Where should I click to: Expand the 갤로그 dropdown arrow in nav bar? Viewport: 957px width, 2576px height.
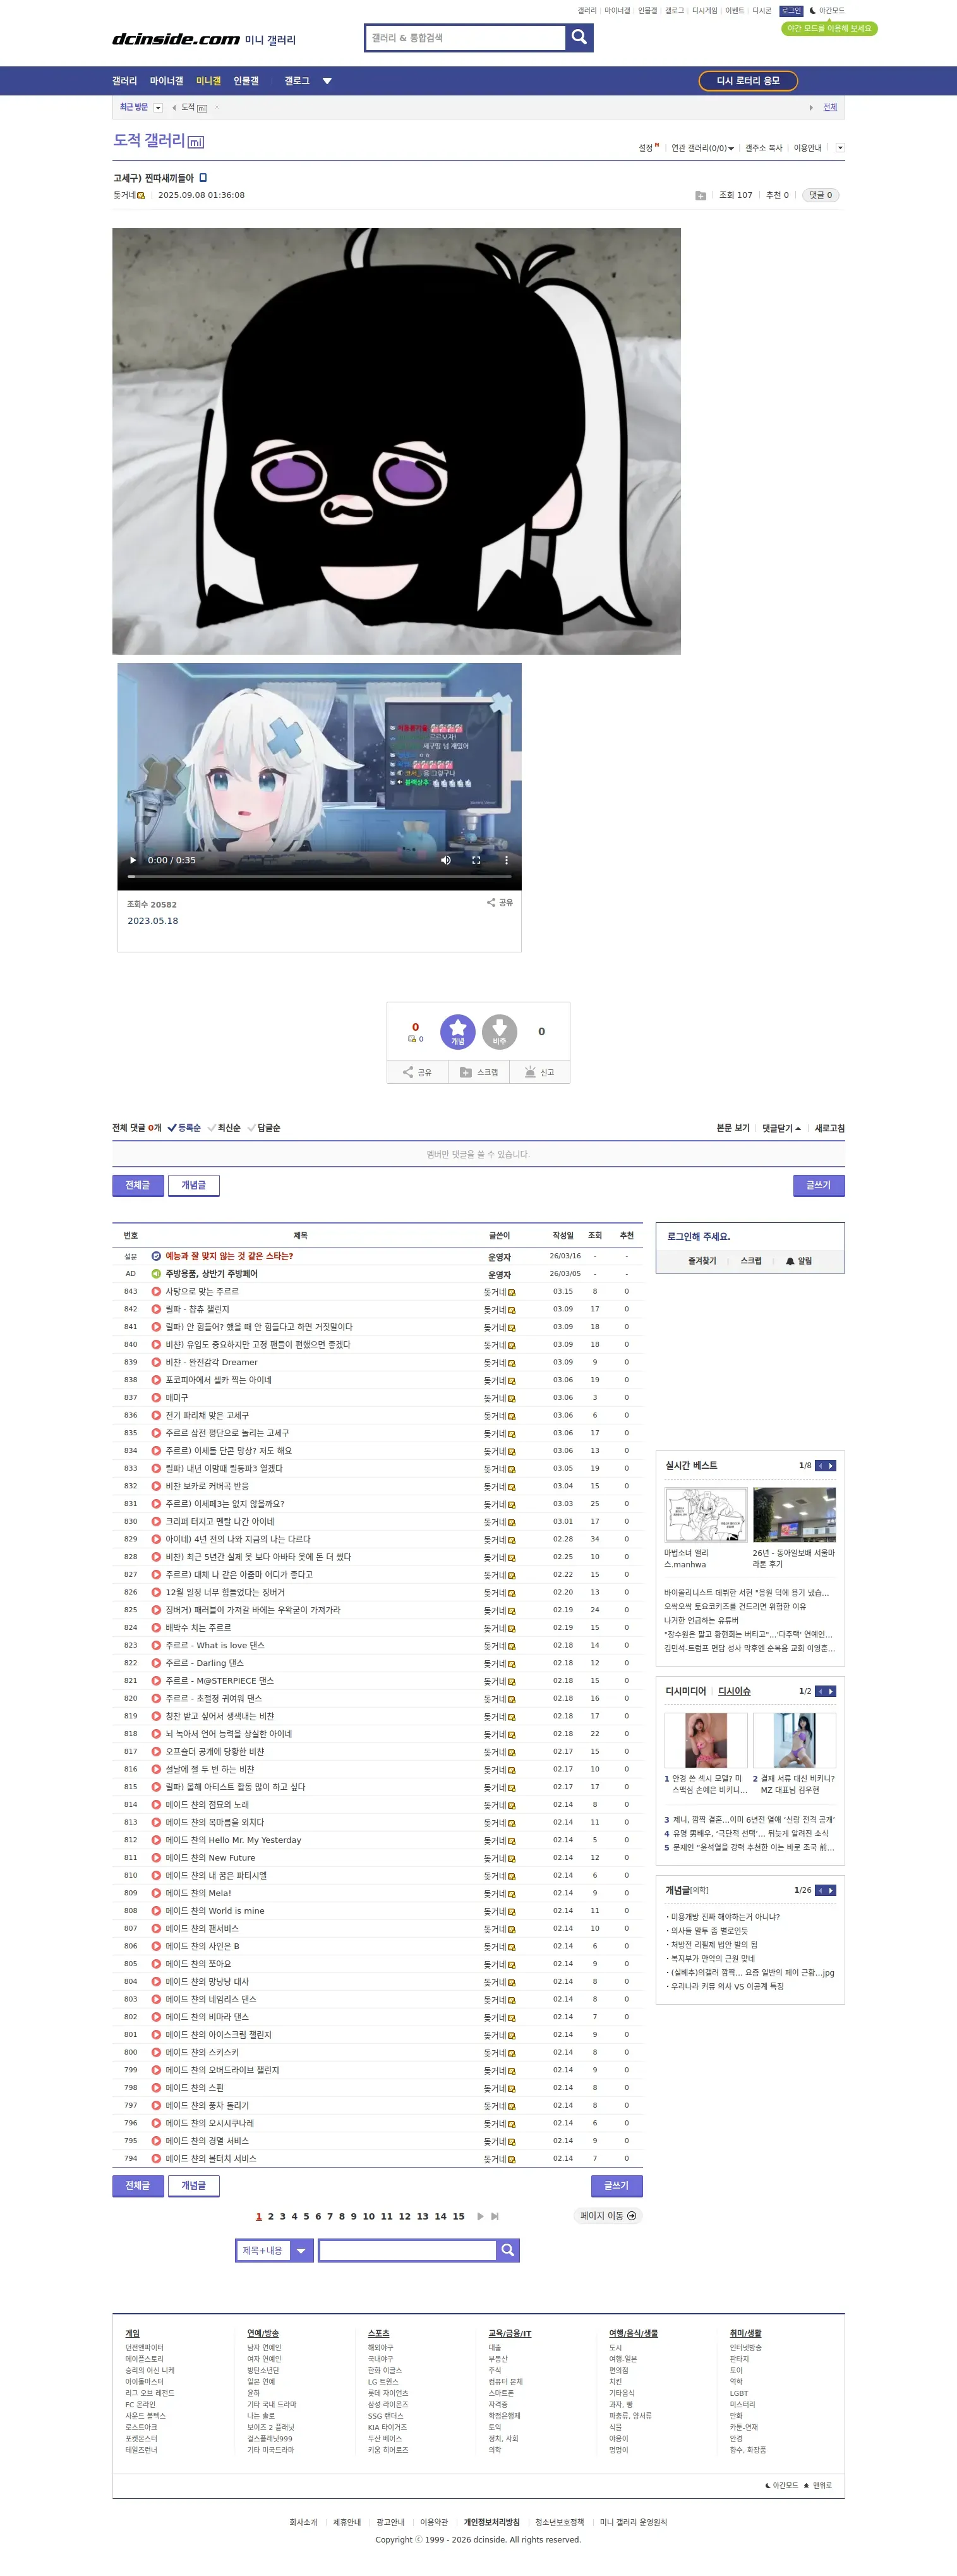(x=327, y=81)
